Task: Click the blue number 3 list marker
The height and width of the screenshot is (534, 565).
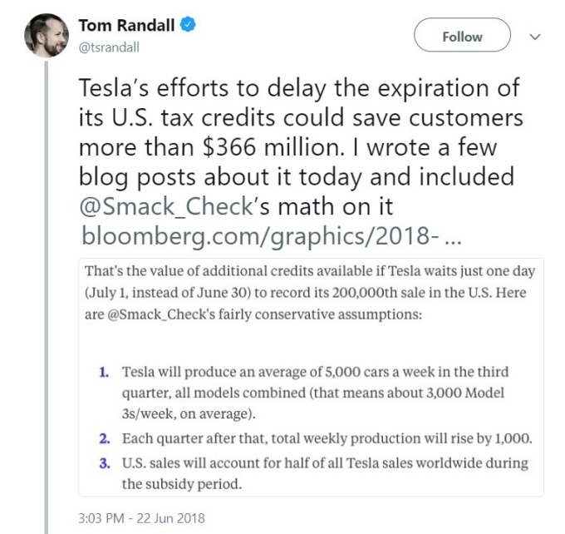Action: 105,463
